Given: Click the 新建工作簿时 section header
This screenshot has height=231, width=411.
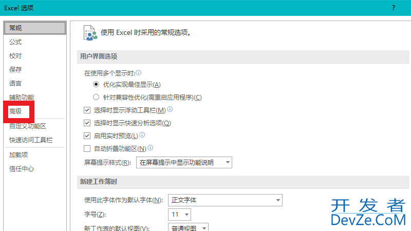Looking at the screenshot, I should pyautogui.click(x=243, y=182).
